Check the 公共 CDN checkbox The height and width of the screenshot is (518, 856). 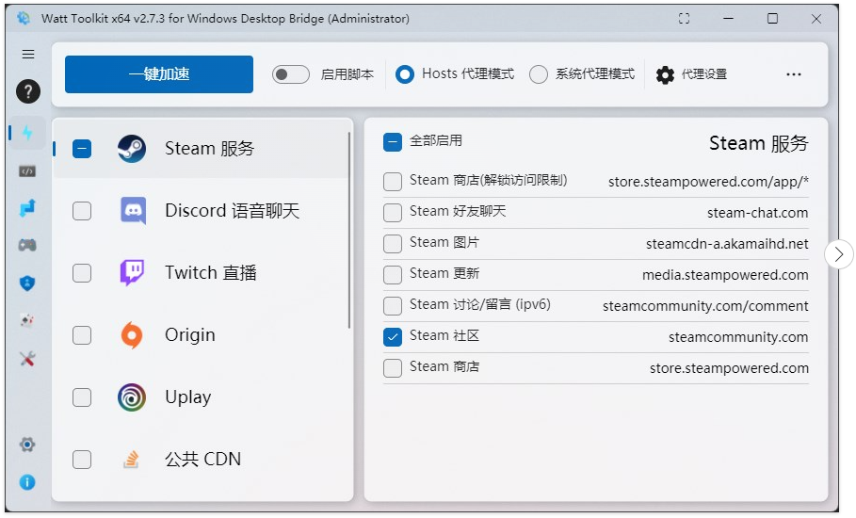(82, 460)
